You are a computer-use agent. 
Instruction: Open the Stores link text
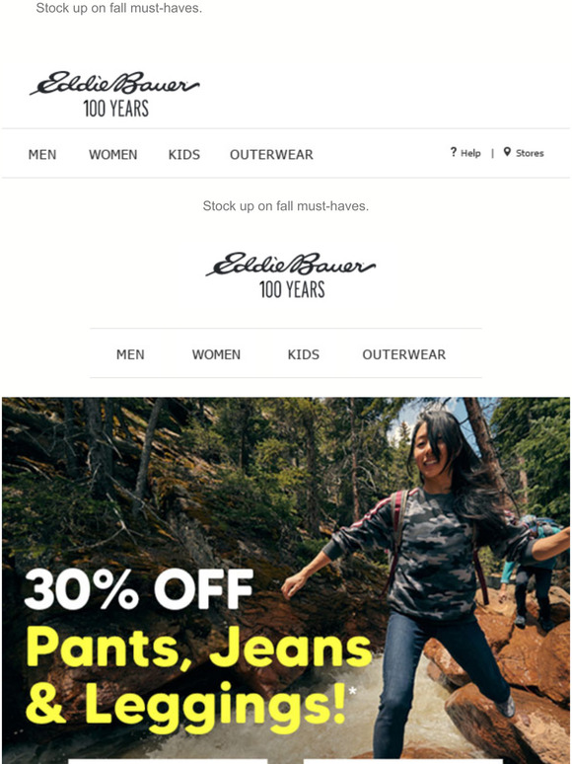click(530, 153)
